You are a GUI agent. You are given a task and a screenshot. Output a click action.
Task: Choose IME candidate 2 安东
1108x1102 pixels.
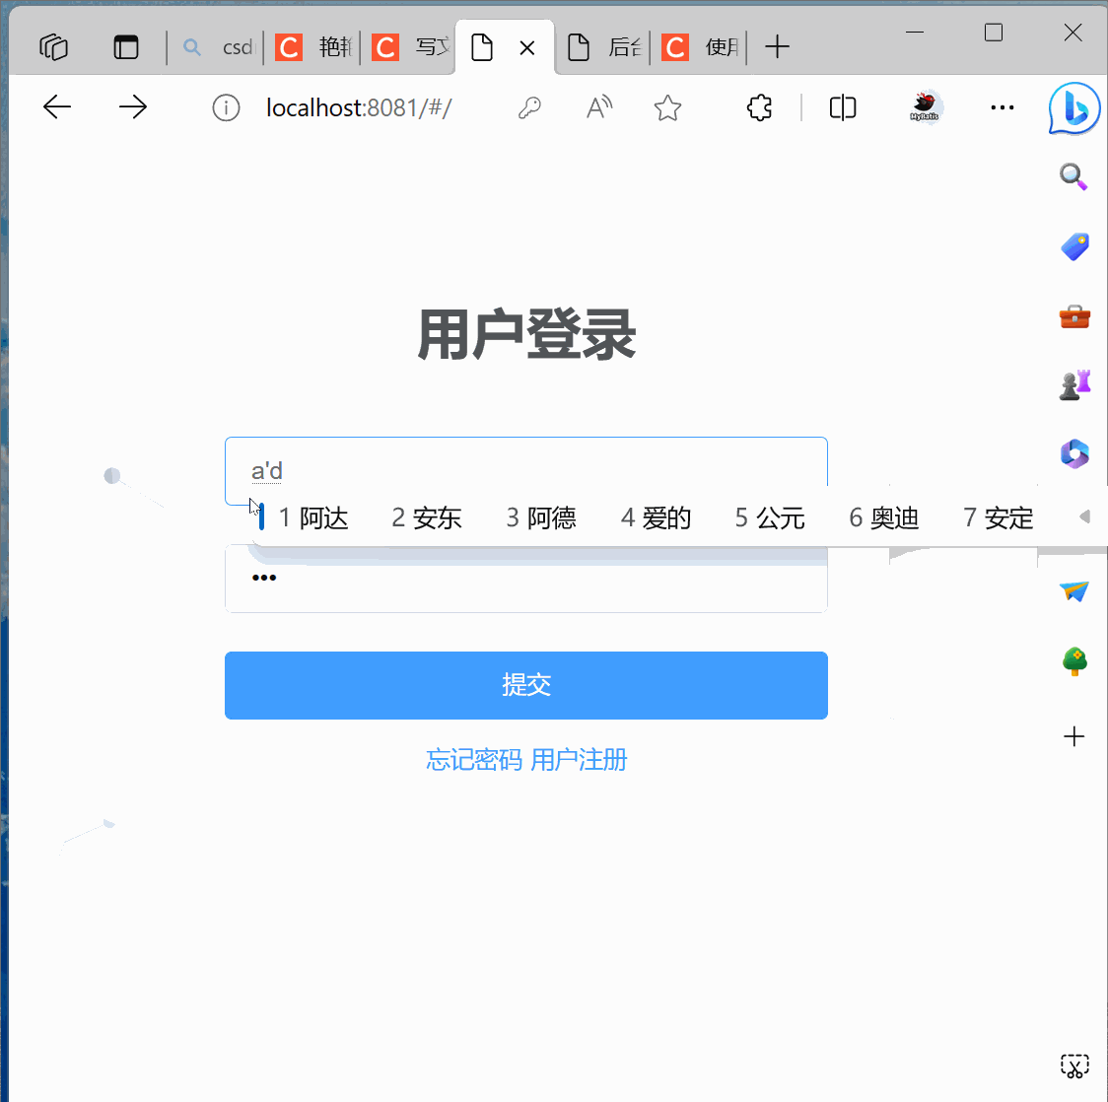click(x=427, y=517)
